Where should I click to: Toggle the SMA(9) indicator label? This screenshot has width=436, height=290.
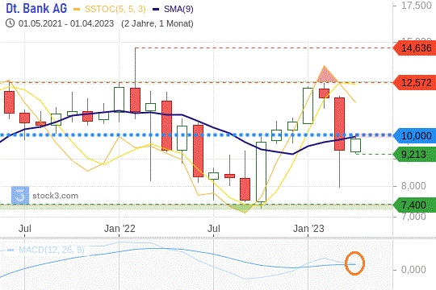[178, 9]
